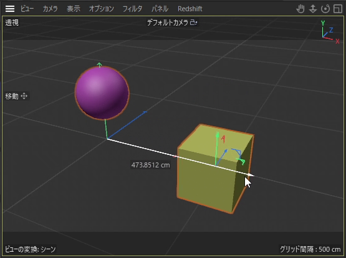Click the move tool cross icon beside 移動

coord(24,96)
